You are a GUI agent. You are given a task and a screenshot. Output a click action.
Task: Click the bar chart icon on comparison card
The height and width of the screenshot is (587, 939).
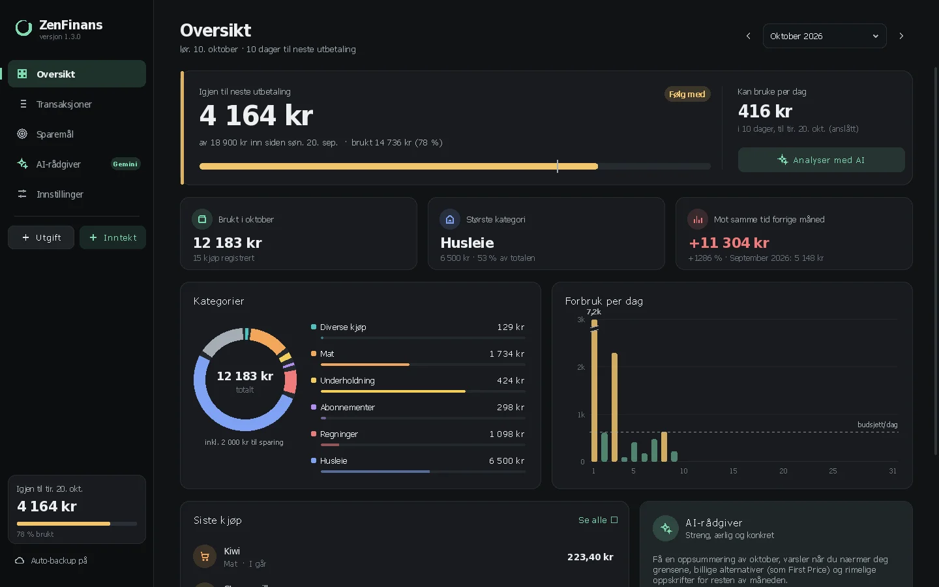[x=698, y=219]
